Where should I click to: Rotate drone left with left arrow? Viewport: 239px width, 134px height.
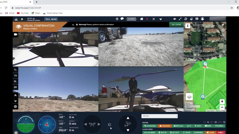(85, 124)
